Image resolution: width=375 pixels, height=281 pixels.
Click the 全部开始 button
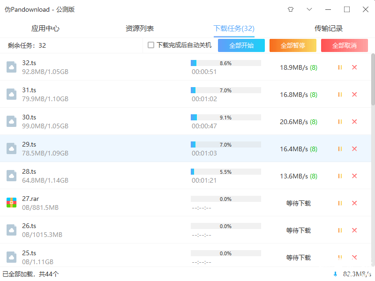point(241,45)
